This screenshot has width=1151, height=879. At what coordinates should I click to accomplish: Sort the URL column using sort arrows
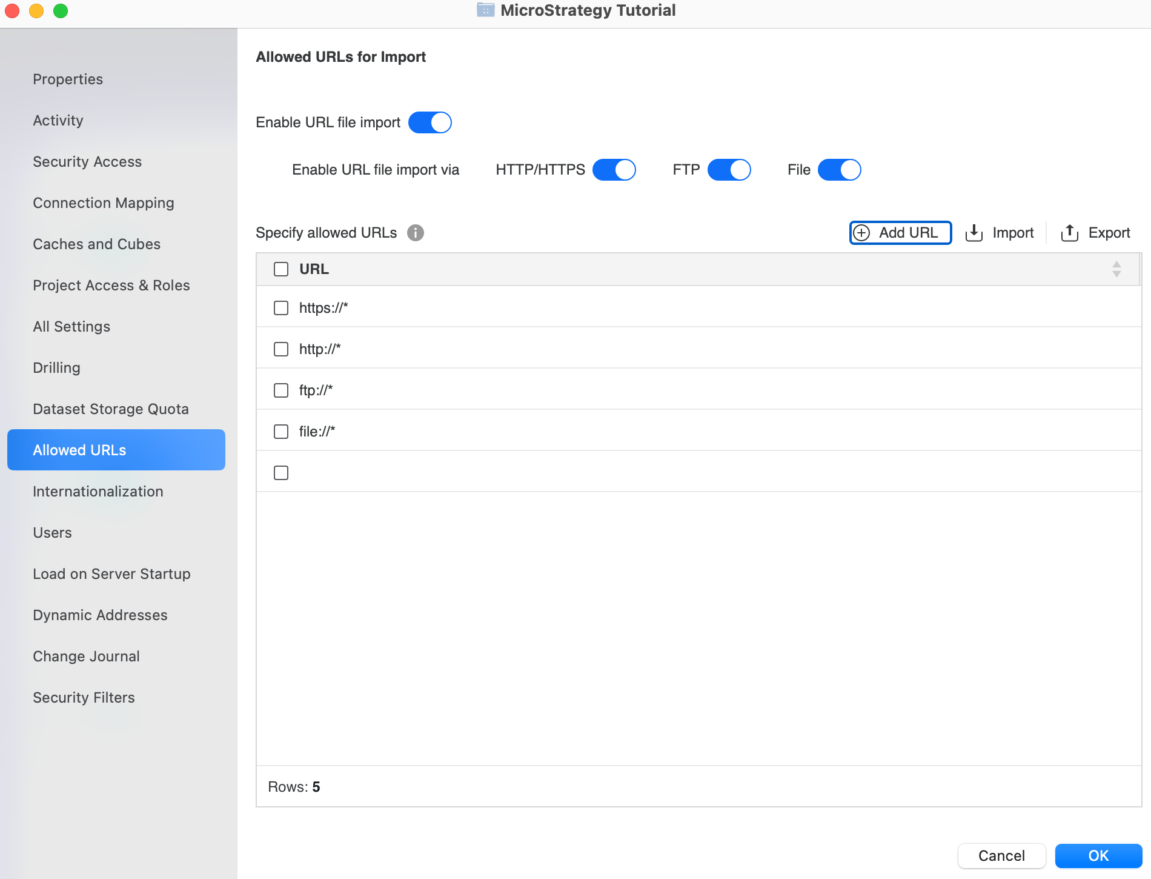click(x=1116, y=269)
